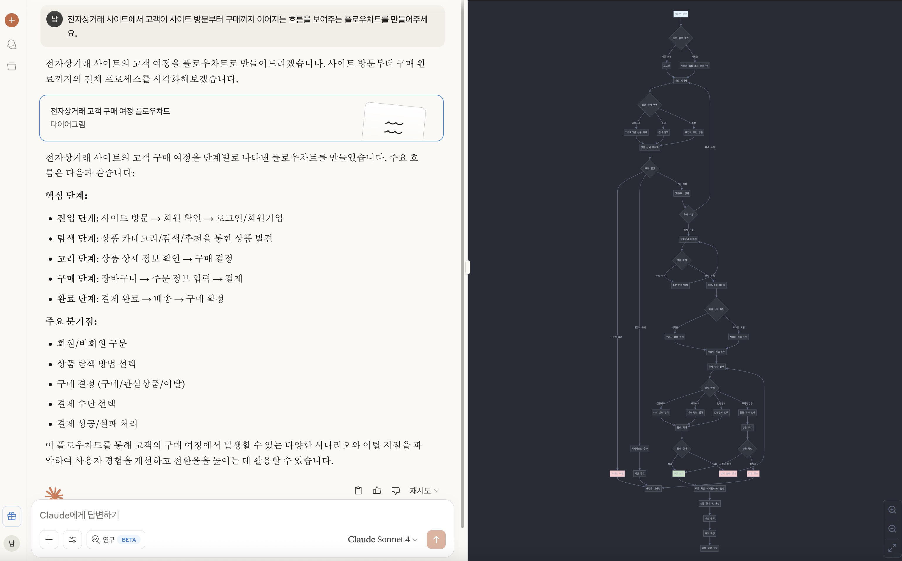This screenshot has width=902, height=561.
Task: Toggle the 연구 BETA research mode
Action: click(x=116, y=540)
